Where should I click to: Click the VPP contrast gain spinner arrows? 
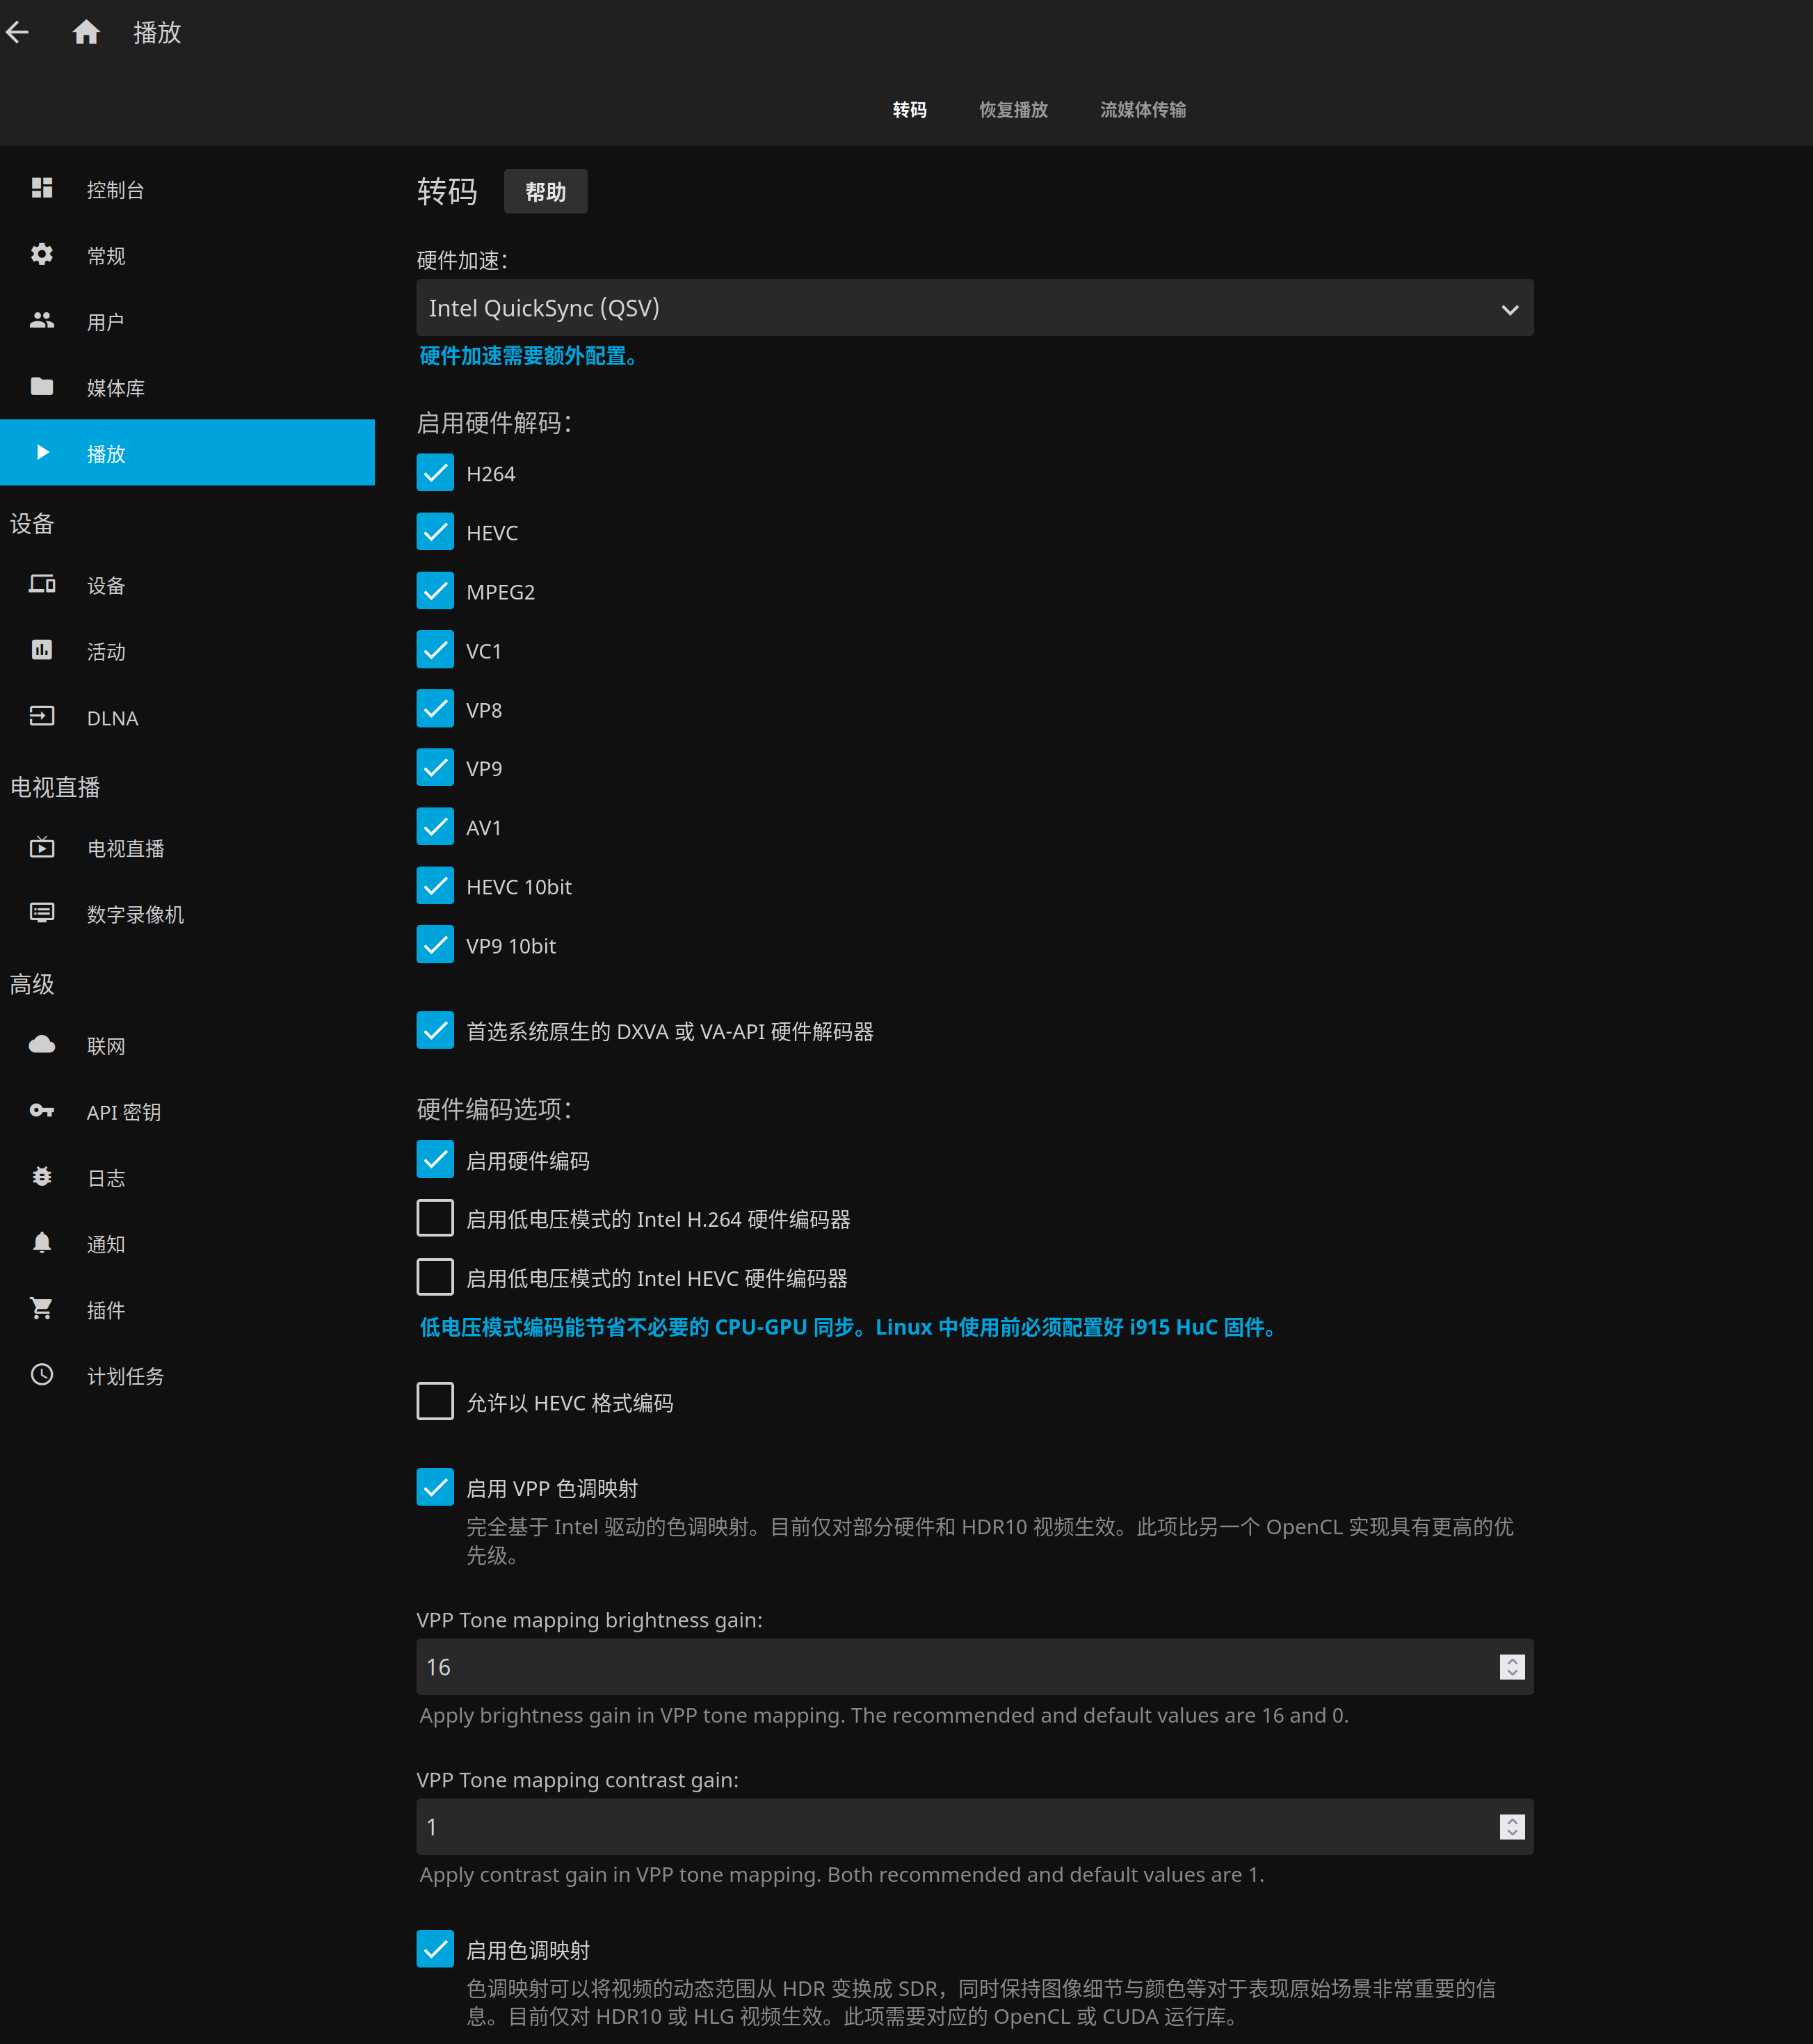point(1512,1827)
